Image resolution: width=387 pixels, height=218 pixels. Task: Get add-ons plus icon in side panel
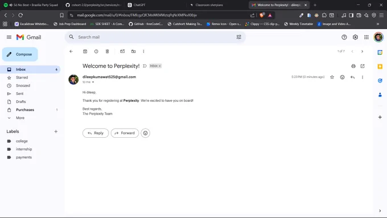click(x=380, y=117)
